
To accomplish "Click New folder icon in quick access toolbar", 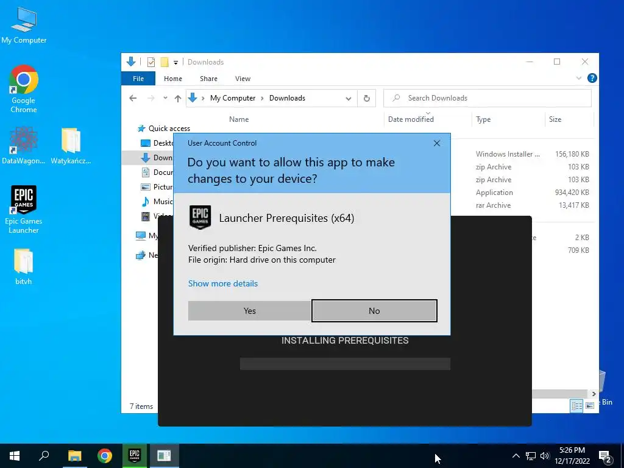I will point(165,62).
